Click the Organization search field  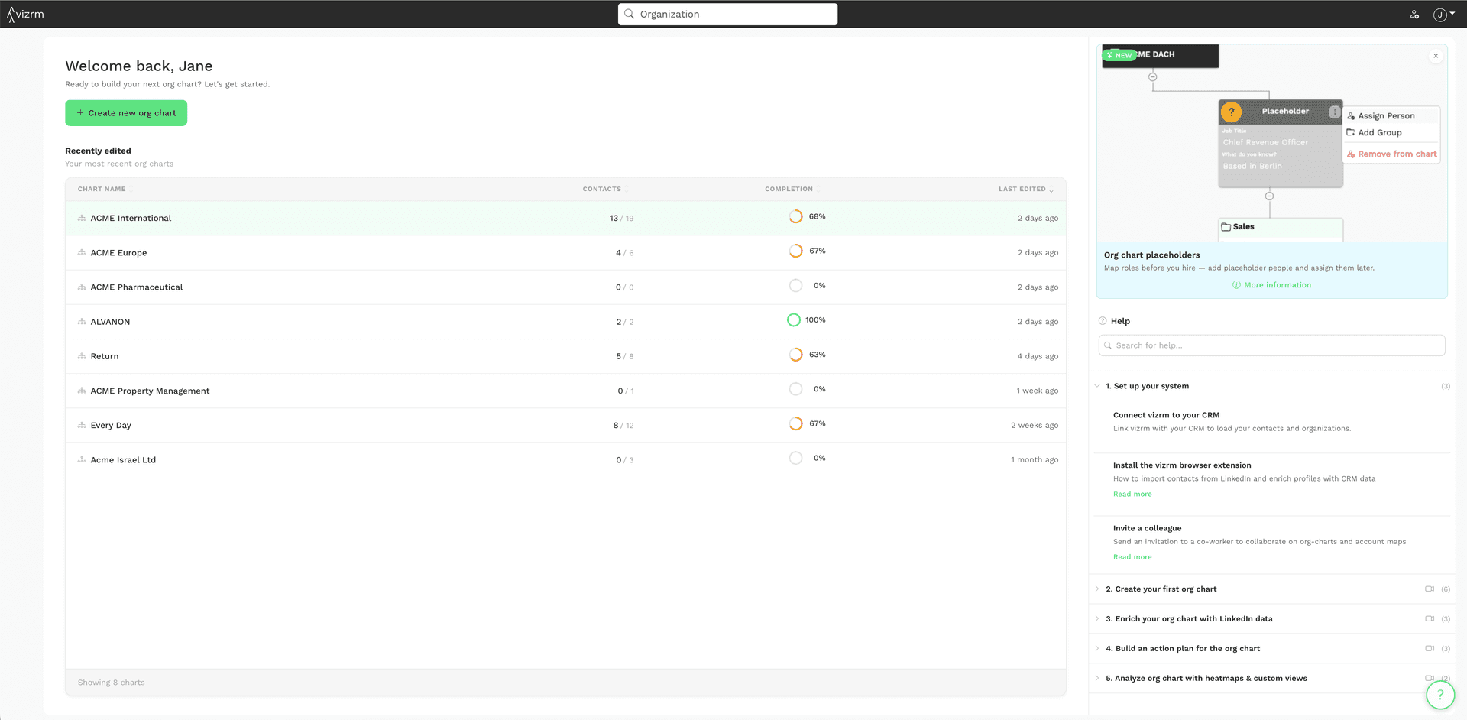727,14
